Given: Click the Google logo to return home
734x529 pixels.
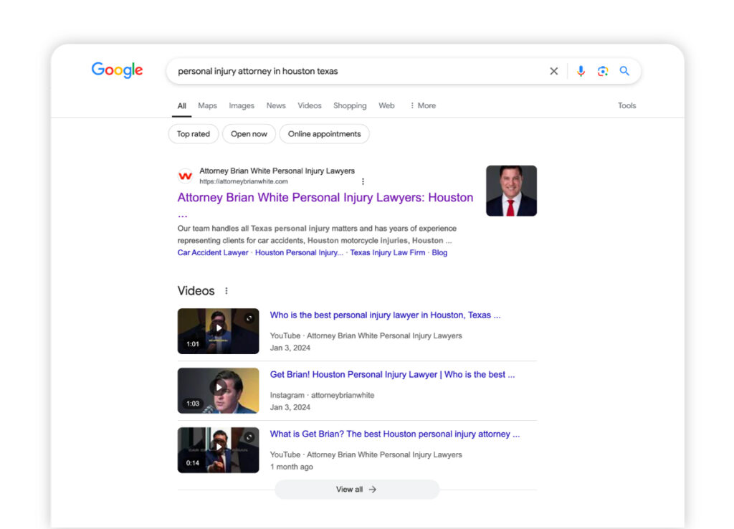Looking at the screenshot, I should click(x=117, y=70).
